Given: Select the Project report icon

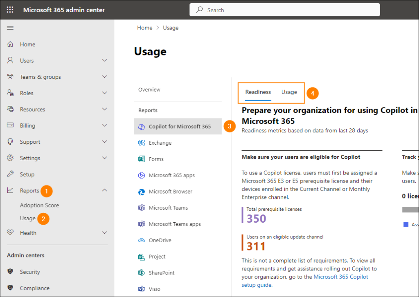Looking at the screenshot, I should 141,257.
